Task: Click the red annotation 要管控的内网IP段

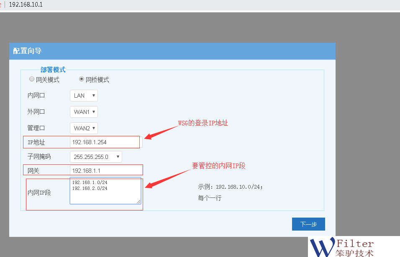Action: pyautogui.click(x=218, y=166)
